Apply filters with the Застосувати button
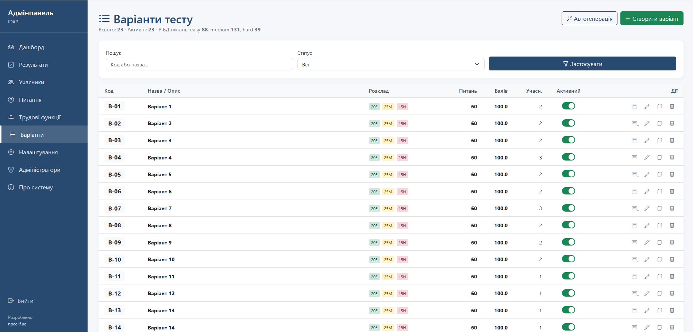Viewport: 693px width, 332px height. (582, 64)
